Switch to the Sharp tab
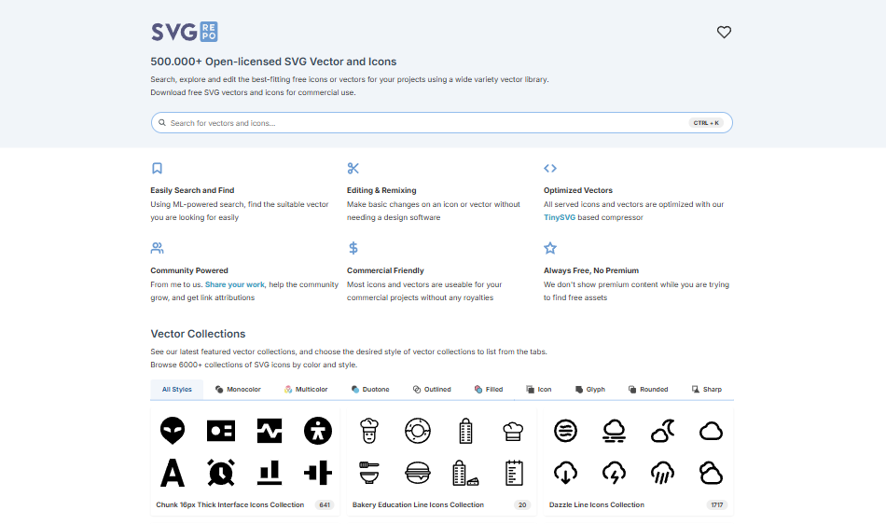 [706, 390]
